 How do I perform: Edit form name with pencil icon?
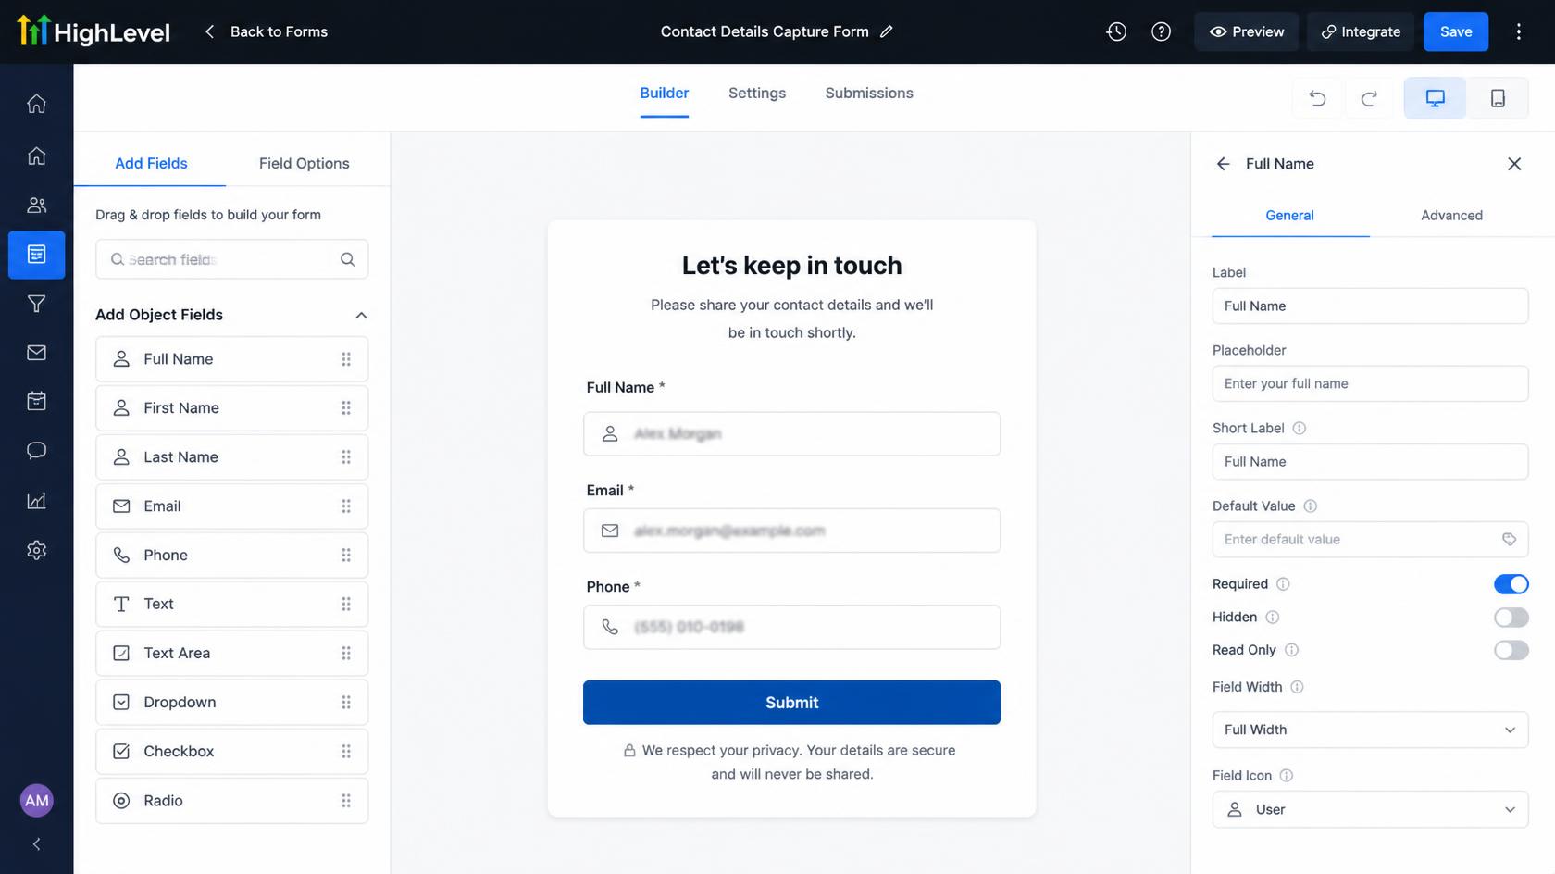click(x=886, y=31)
